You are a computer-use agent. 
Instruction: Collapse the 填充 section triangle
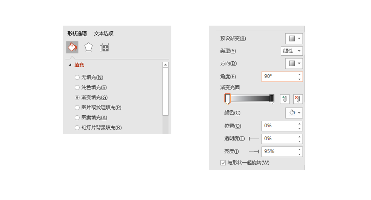click(x=70, y=65)
